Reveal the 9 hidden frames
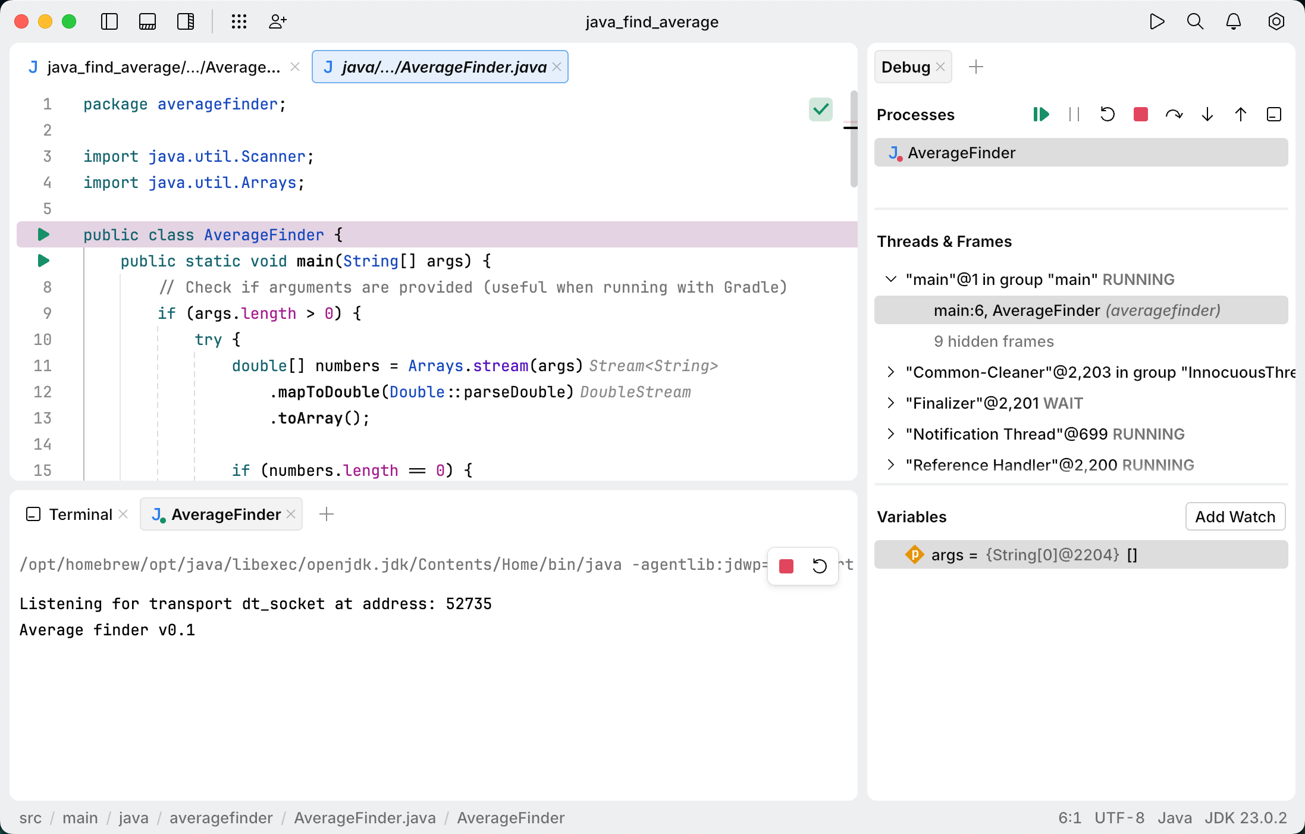 (x=993, y=341)
